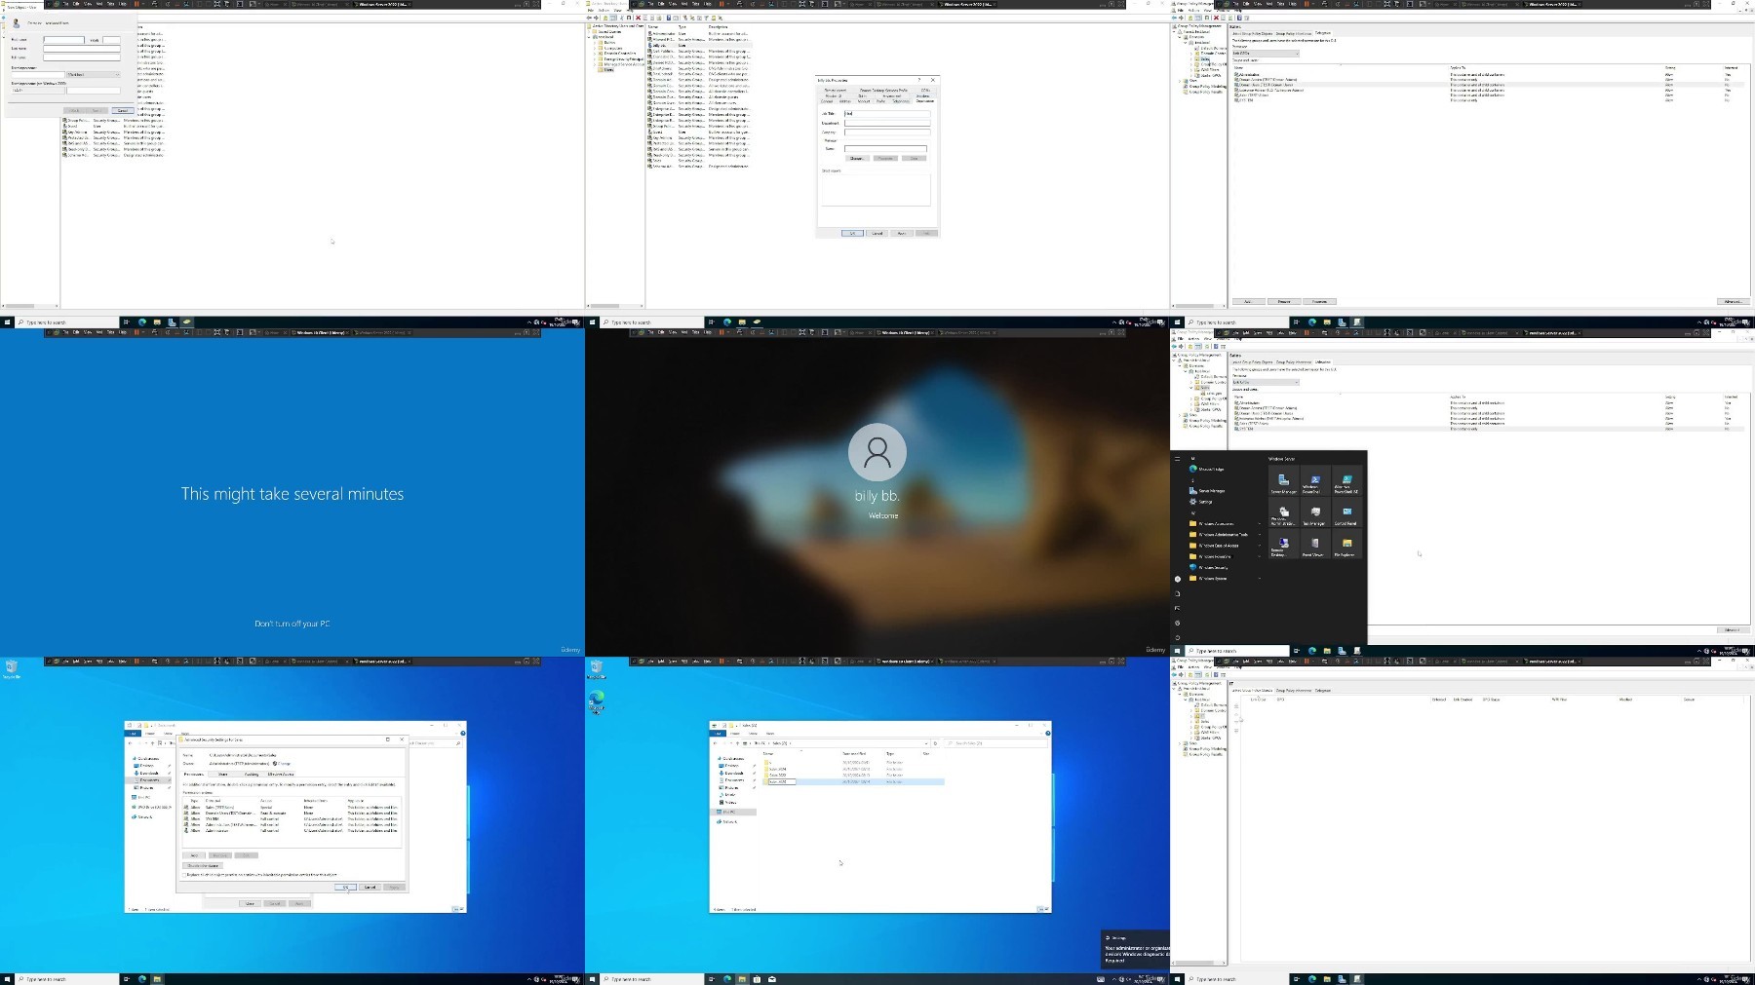Image resolution: width=1755 pixels, height=985 pixels.
Task: Expand Windows Administrative Tools folder in Start list
Action: tap(1225, 535)
